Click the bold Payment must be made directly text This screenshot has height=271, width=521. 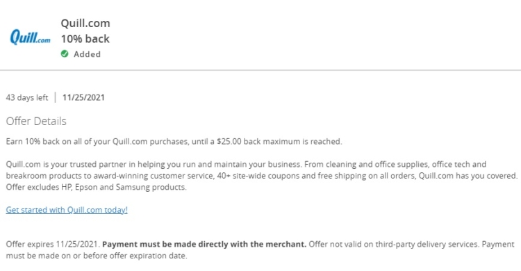click(204, 244)
